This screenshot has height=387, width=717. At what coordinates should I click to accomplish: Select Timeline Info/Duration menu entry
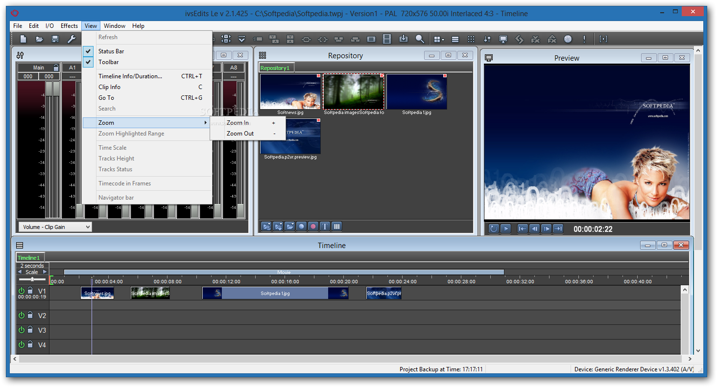click(x=130, y=76)
